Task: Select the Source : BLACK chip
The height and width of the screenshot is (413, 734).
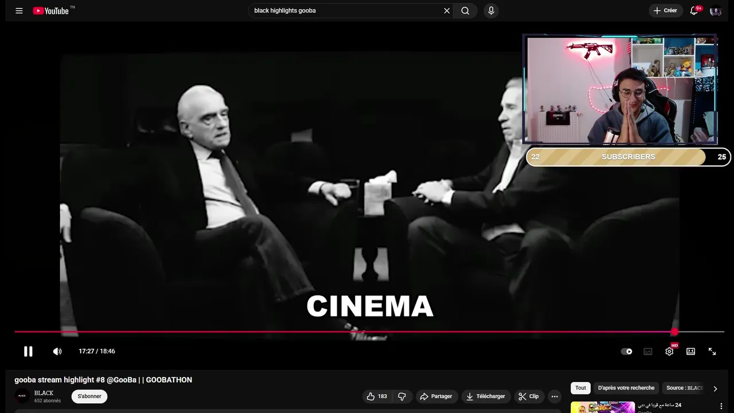Action: (x=684, y=388)
